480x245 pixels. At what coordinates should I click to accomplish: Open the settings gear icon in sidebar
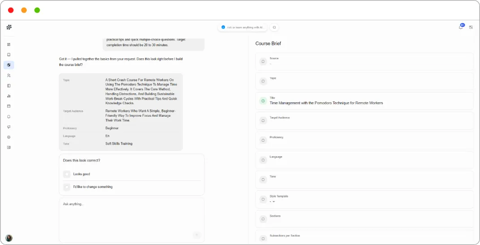coord(9,137)
